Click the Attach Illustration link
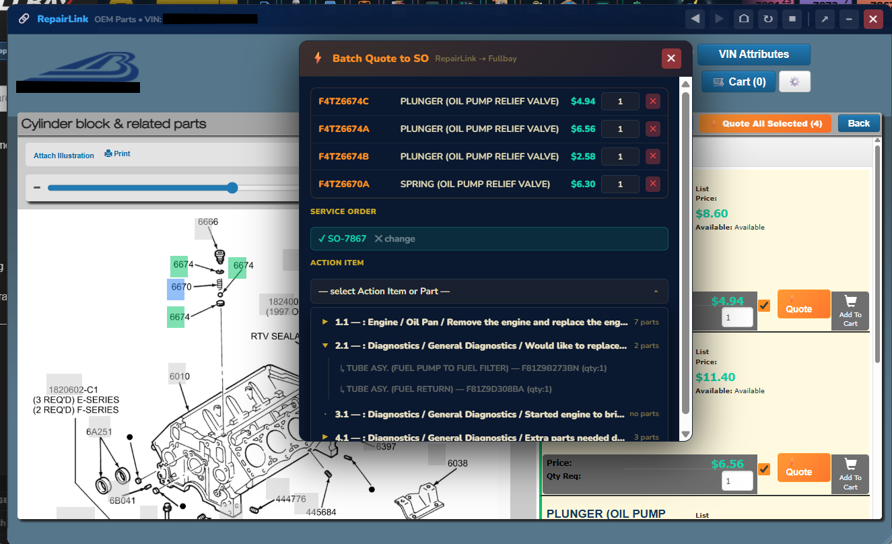Viewport: 892px width, 544px height. click(x=64, y=156)
